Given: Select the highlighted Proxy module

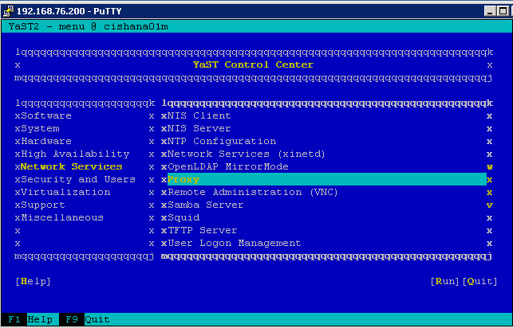Looking at the screenshot, I should tap(327, 179).
